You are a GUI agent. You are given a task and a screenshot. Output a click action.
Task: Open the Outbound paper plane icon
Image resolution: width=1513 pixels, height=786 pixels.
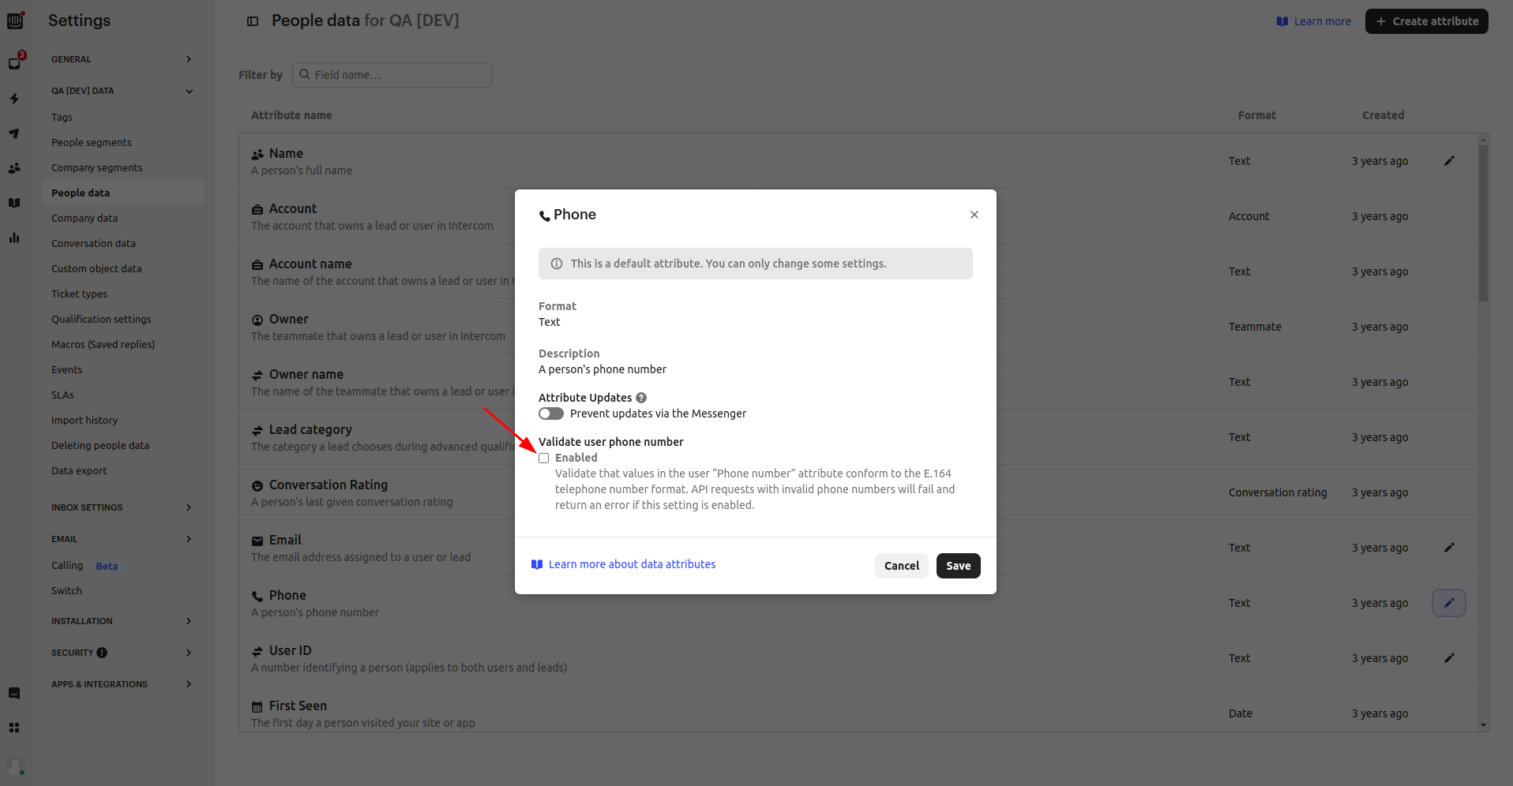click(x=14, y=133)
